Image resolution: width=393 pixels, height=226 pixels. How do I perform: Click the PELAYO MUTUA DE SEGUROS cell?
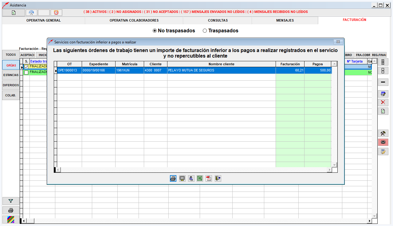pos(221,71)
